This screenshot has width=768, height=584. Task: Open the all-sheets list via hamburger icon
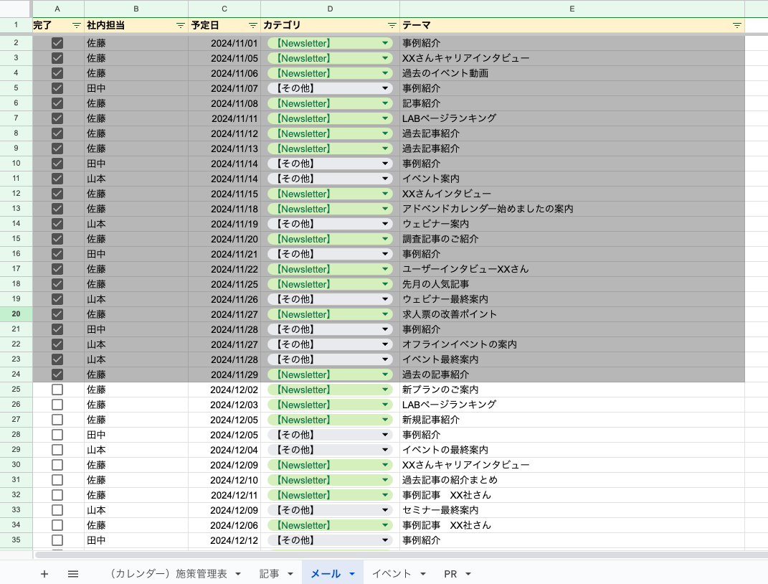[x=72, y=573]
